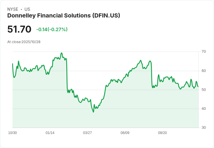Click the Donnelley Financial Solutions (DFIN.US) title
The image size is (214, 148).
64,16
